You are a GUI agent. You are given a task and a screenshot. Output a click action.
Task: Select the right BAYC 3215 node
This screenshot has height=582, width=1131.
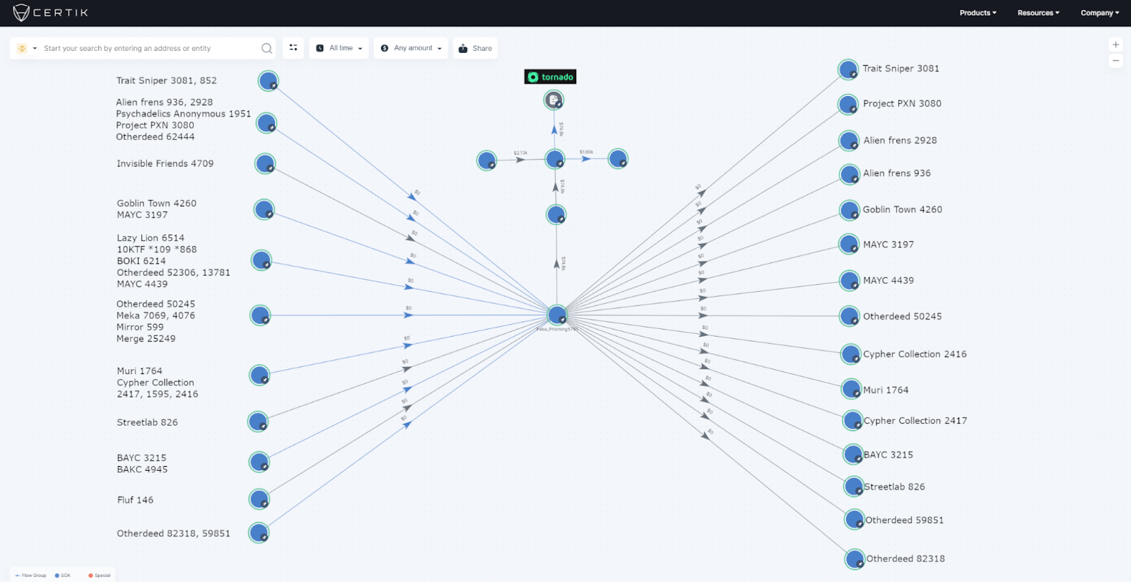pos(853,454)
